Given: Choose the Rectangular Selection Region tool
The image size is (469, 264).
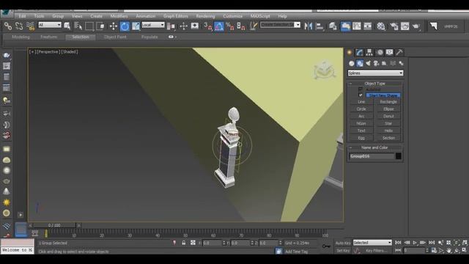Looking at the screenshot, I should (x=89, y=26).
